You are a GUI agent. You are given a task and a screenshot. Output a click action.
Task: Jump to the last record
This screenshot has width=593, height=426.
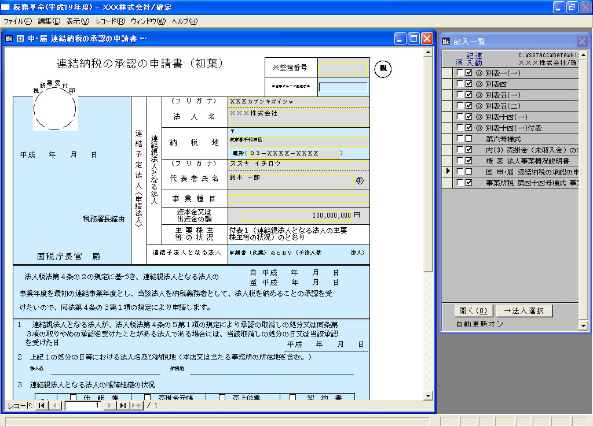point(123,405)
